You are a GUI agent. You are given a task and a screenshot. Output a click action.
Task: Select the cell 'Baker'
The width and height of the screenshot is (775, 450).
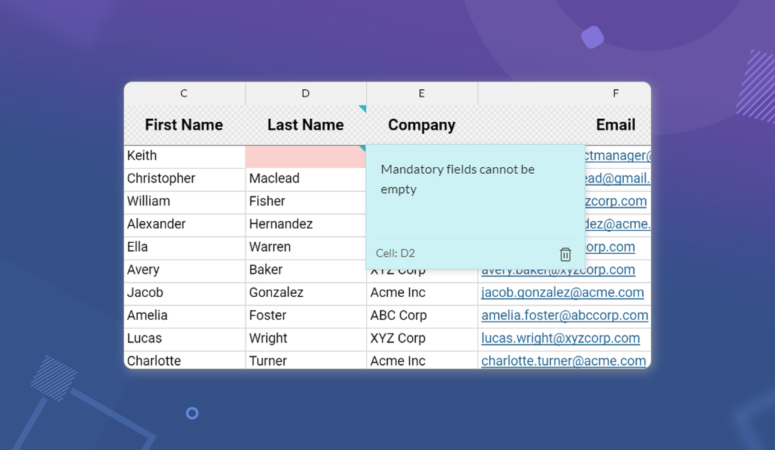tap(306, 271)
